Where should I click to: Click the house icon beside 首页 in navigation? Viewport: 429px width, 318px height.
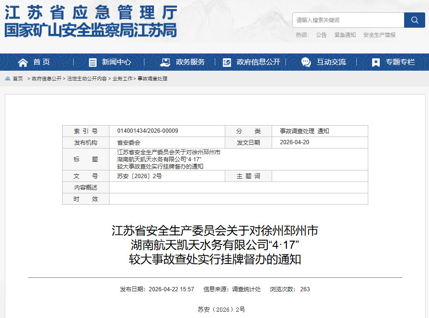[23, 62]
